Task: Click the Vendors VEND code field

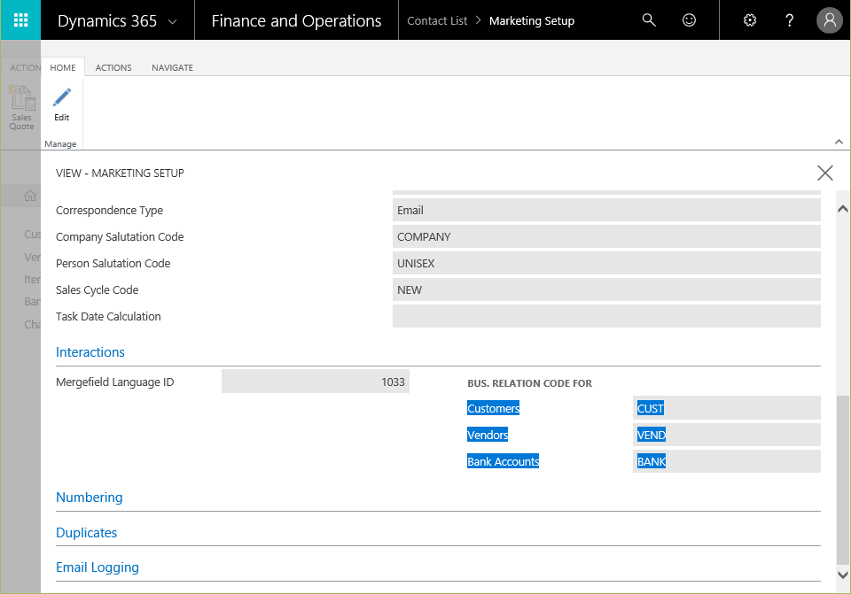Action: click(727, 435)
